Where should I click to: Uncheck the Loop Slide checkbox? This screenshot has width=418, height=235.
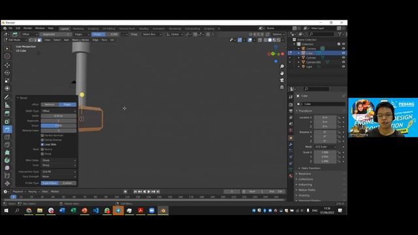click(42, 144)
